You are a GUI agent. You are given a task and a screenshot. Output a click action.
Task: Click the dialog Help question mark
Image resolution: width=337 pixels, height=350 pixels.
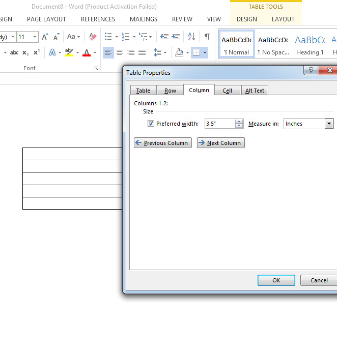tap(311, 70)
